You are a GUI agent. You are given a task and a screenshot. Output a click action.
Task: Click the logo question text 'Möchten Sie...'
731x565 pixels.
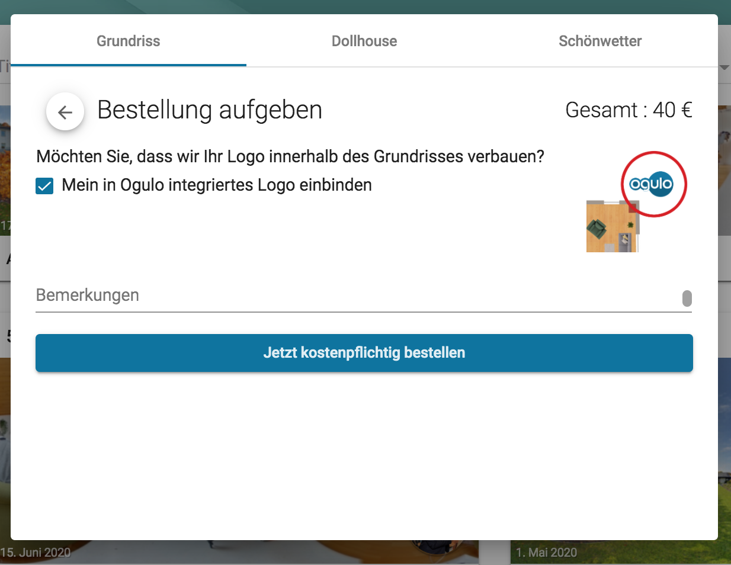pyautogui.click(x=290, y=156)
